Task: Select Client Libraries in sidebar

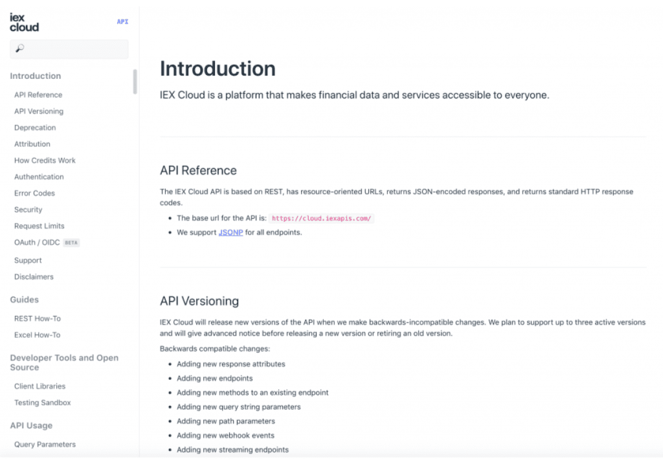Action: pyautogui.click(x=39, y=386)
